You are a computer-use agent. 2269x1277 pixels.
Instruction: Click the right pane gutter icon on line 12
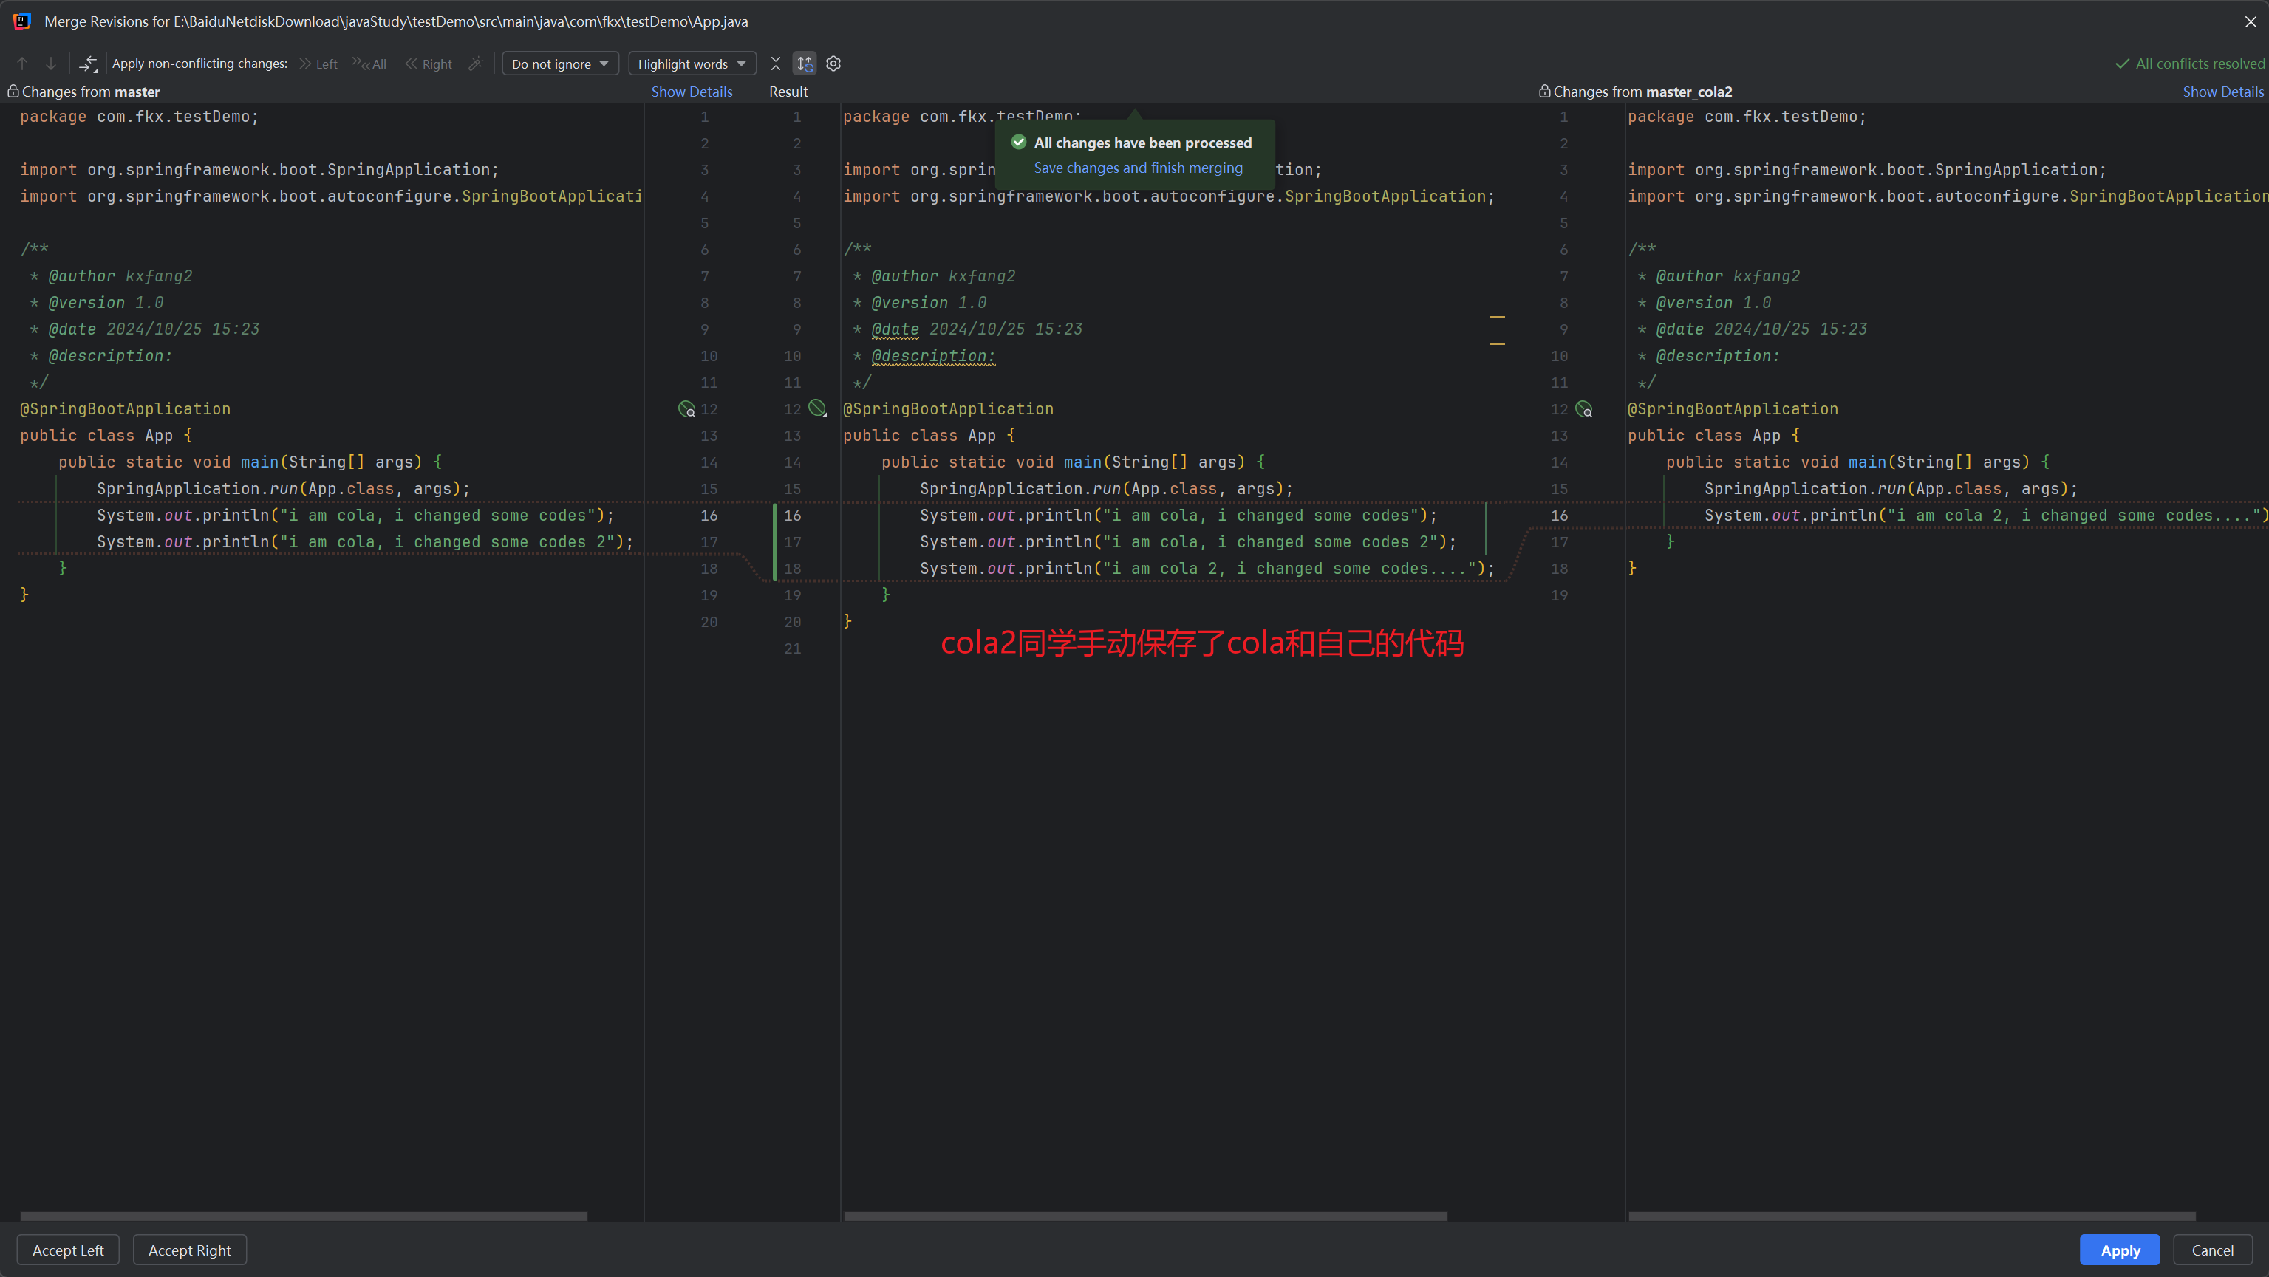1584,408
